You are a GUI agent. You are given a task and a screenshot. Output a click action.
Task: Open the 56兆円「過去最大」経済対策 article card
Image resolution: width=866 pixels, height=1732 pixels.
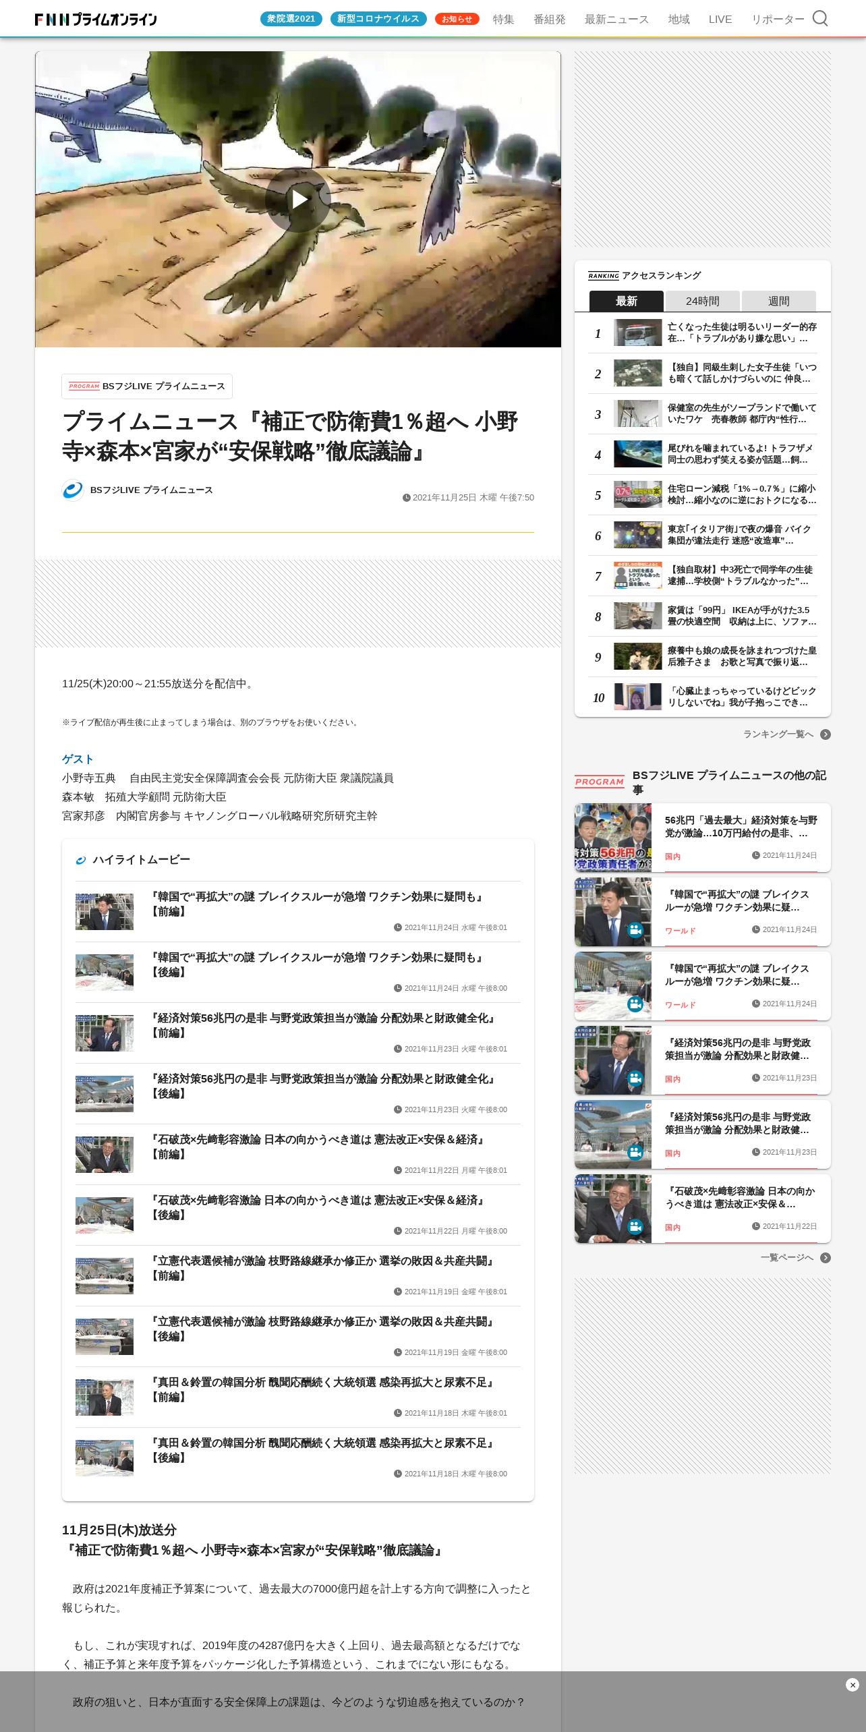tap(702, 838)
